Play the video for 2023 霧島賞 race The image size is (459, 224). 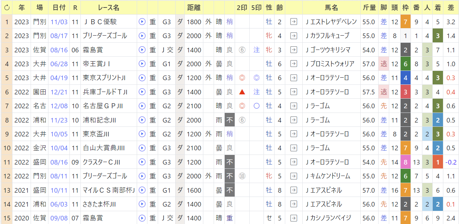142,50
